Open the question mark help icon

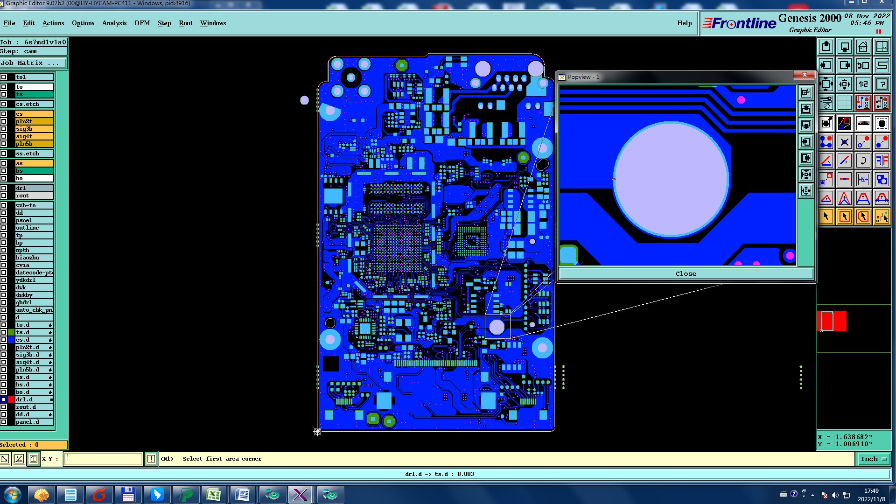point(882,84)
